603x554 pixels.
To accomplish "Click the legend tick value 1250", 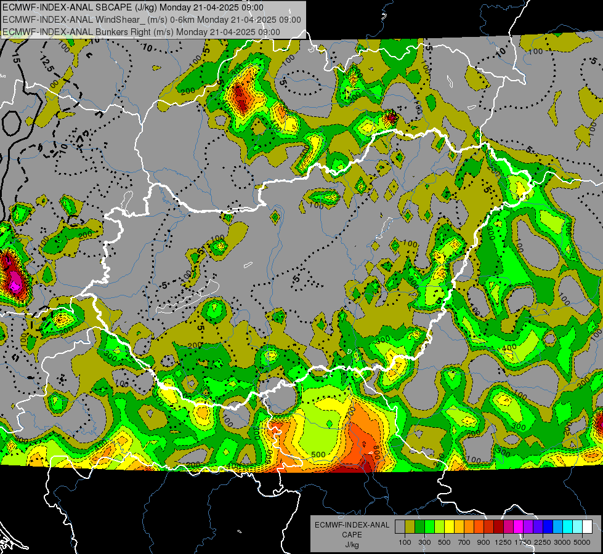I will pos(503,542).
